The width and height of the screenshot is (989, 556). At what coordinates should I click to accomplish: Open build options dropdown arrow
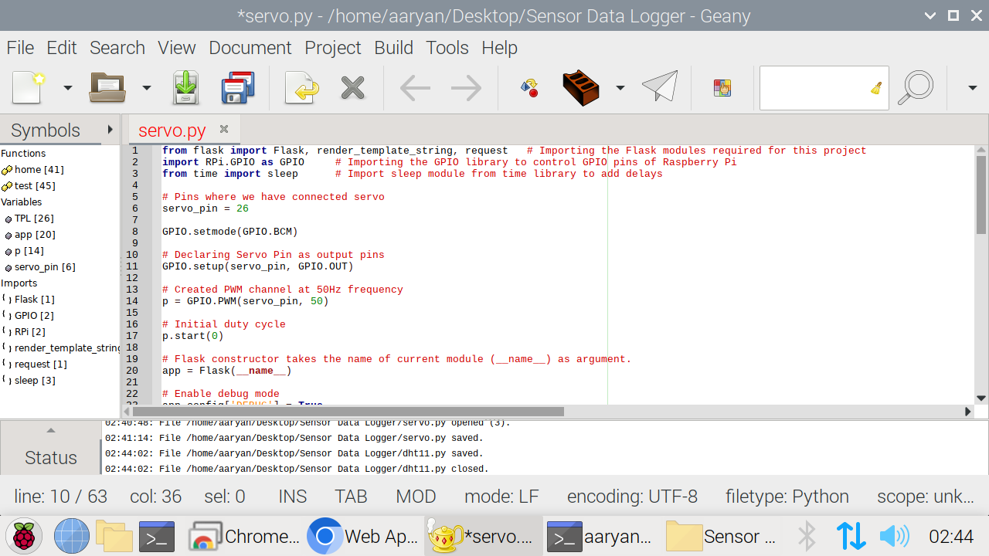(x=620, y=88)
